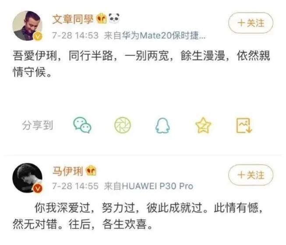Share to Qzone star icon
286x245 pixels.
[203, 125]
